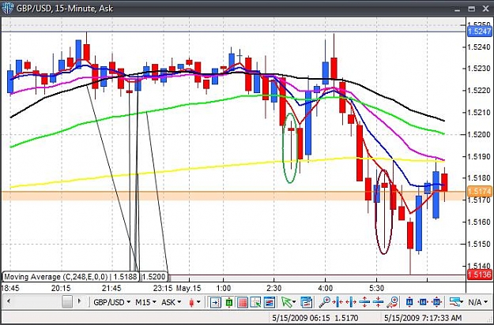Open the M15 timeframe dropdown
The height and width of the screenshot is (325, 494).
pos(145,302)
